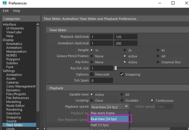The image size is (189, 130).
Task: Set Looping to Once
Action: (x=92, y=100)
